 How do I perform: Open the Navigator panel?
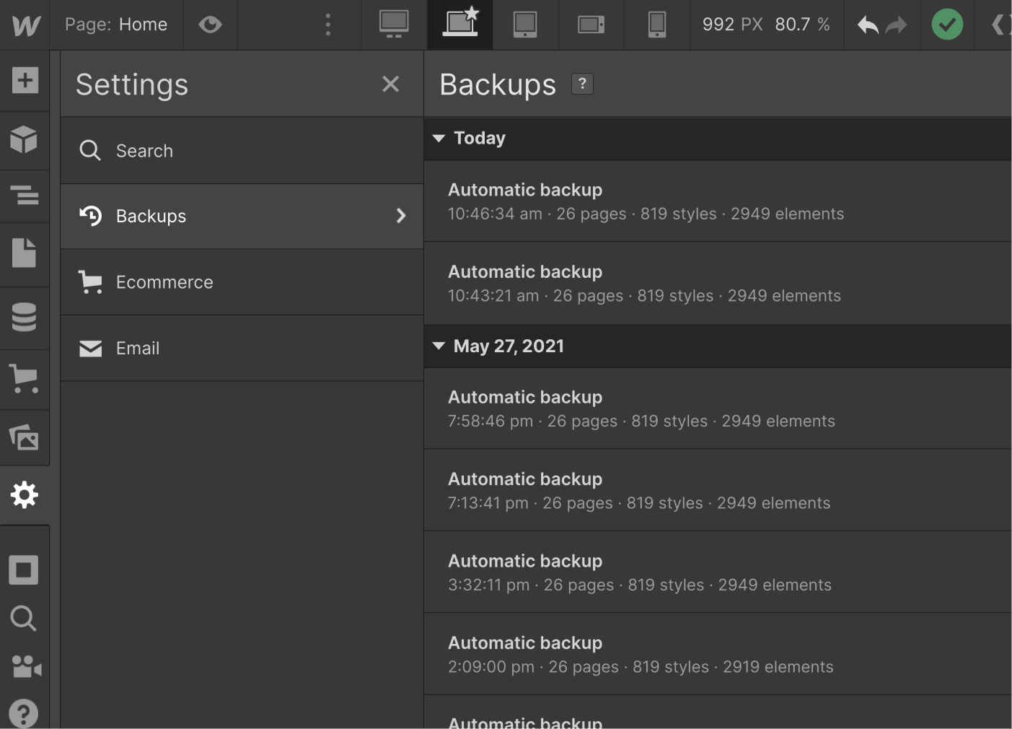(x=25, y=196)
